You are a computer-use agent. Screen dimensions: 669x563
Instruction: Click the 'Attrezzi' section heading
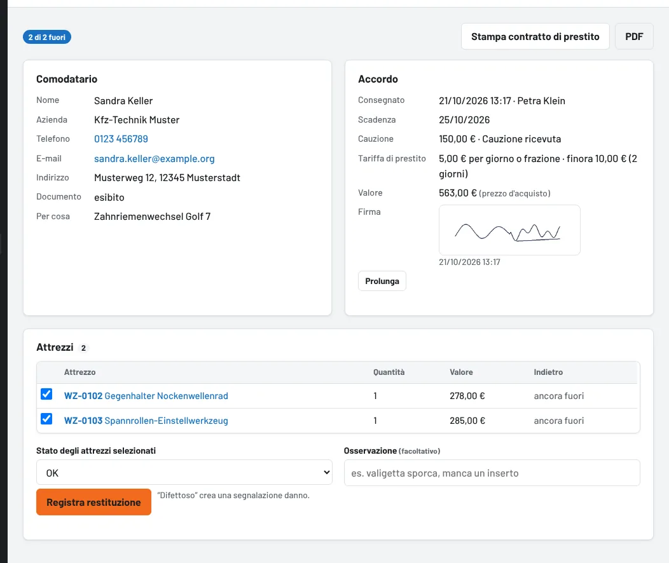[x=55, y=348]
